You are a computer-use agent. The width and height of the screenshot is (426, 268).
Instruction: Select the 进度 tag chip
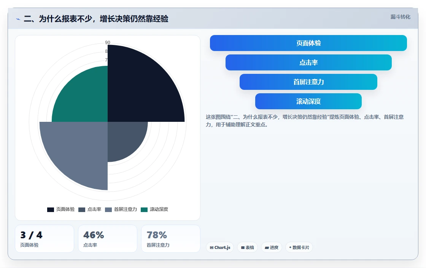(x=272, y=247)
